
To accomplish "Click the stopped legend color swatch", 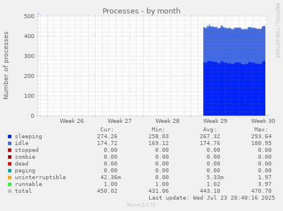I will (x=10, y=150).
